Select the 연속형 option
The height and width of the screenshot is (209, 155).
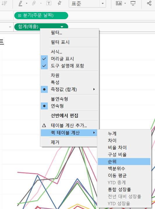click(69, 106)
